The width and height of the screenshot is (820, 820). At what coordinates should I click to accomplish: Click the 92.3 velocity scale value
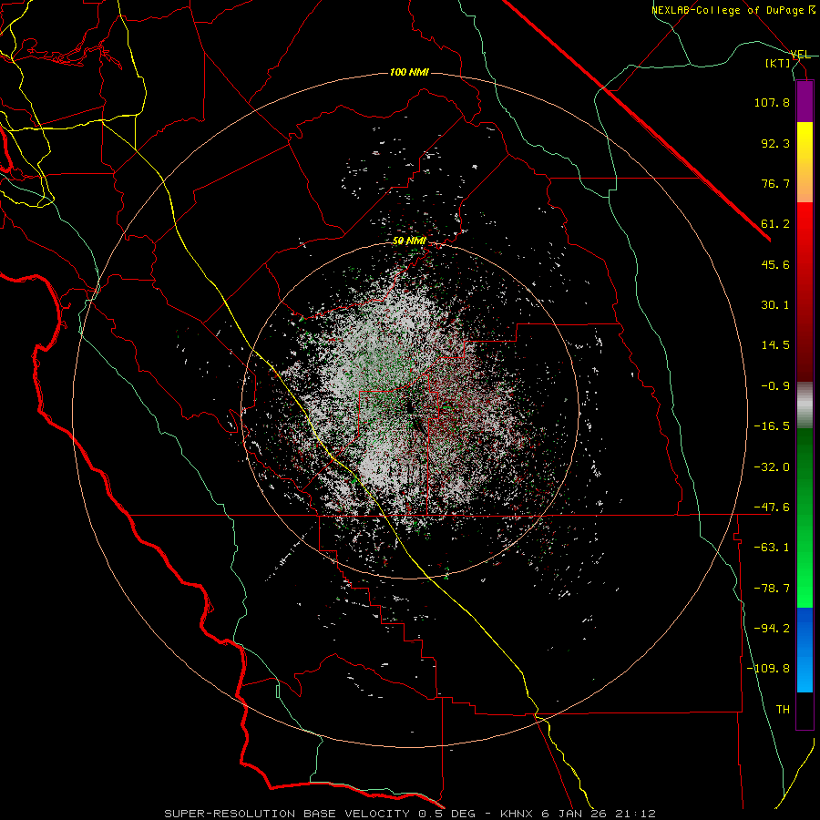(x=775, y=143)
